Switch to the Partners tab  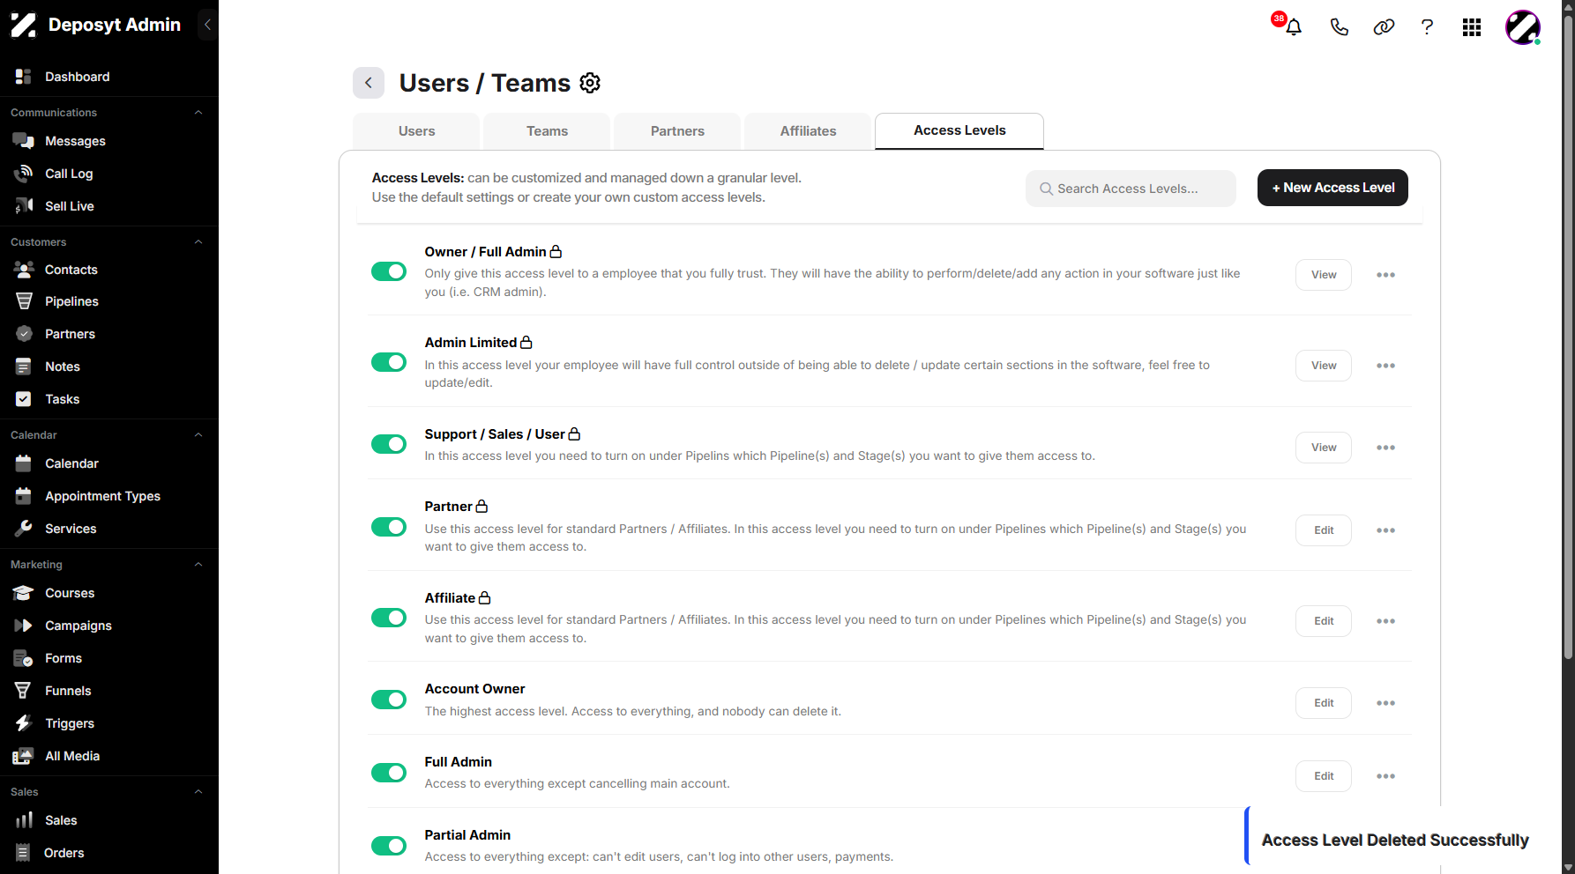click(677, 131)
